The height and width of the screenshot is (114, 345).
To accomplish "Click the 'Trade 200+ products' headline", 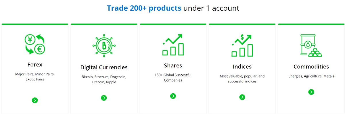I will tap(144, 8).
